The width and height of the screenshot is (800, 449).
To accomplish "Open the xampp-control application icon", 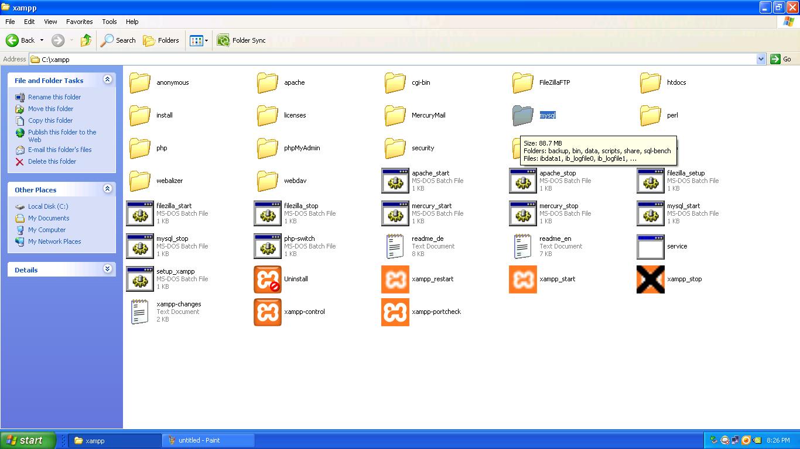I will point(268,312).
